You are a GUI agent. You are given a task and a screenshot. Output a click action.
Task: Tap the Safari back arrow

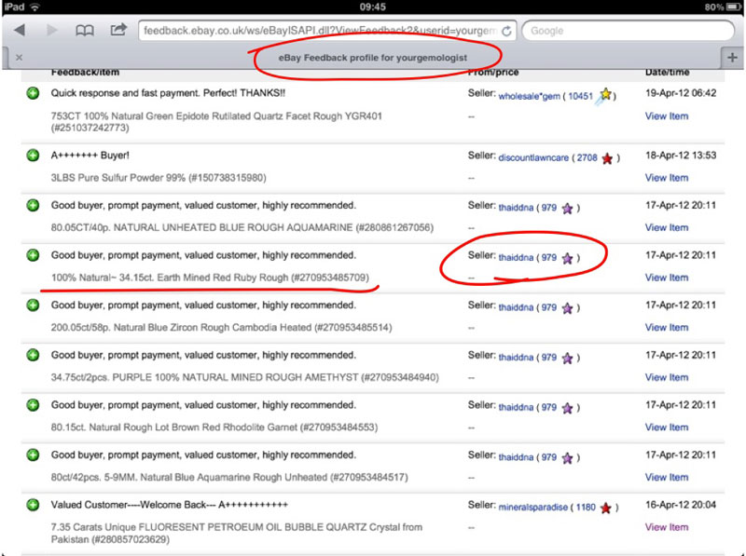click(x=20, y=31)
